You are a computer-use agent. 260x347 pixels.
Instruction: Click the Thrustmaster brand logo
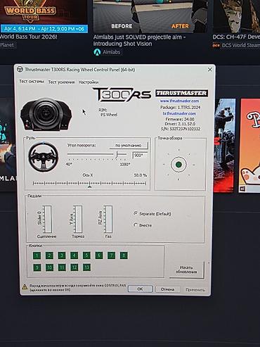tap(181, 93)
